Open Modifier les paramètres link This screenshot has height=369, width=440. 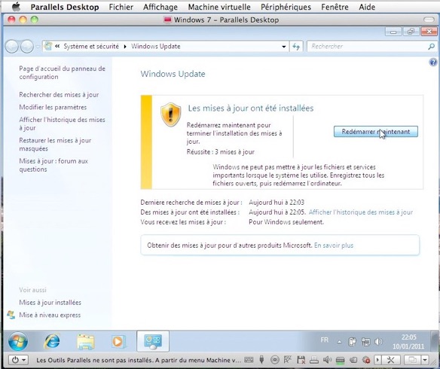pyautogui.click(x=53, y=107)
